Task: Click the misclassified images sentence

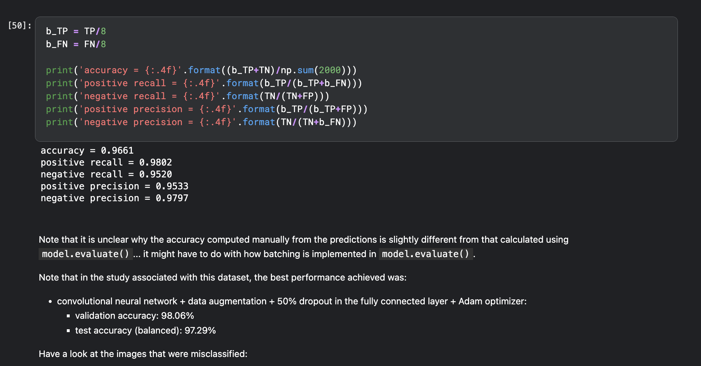Action: pos(143,354)
